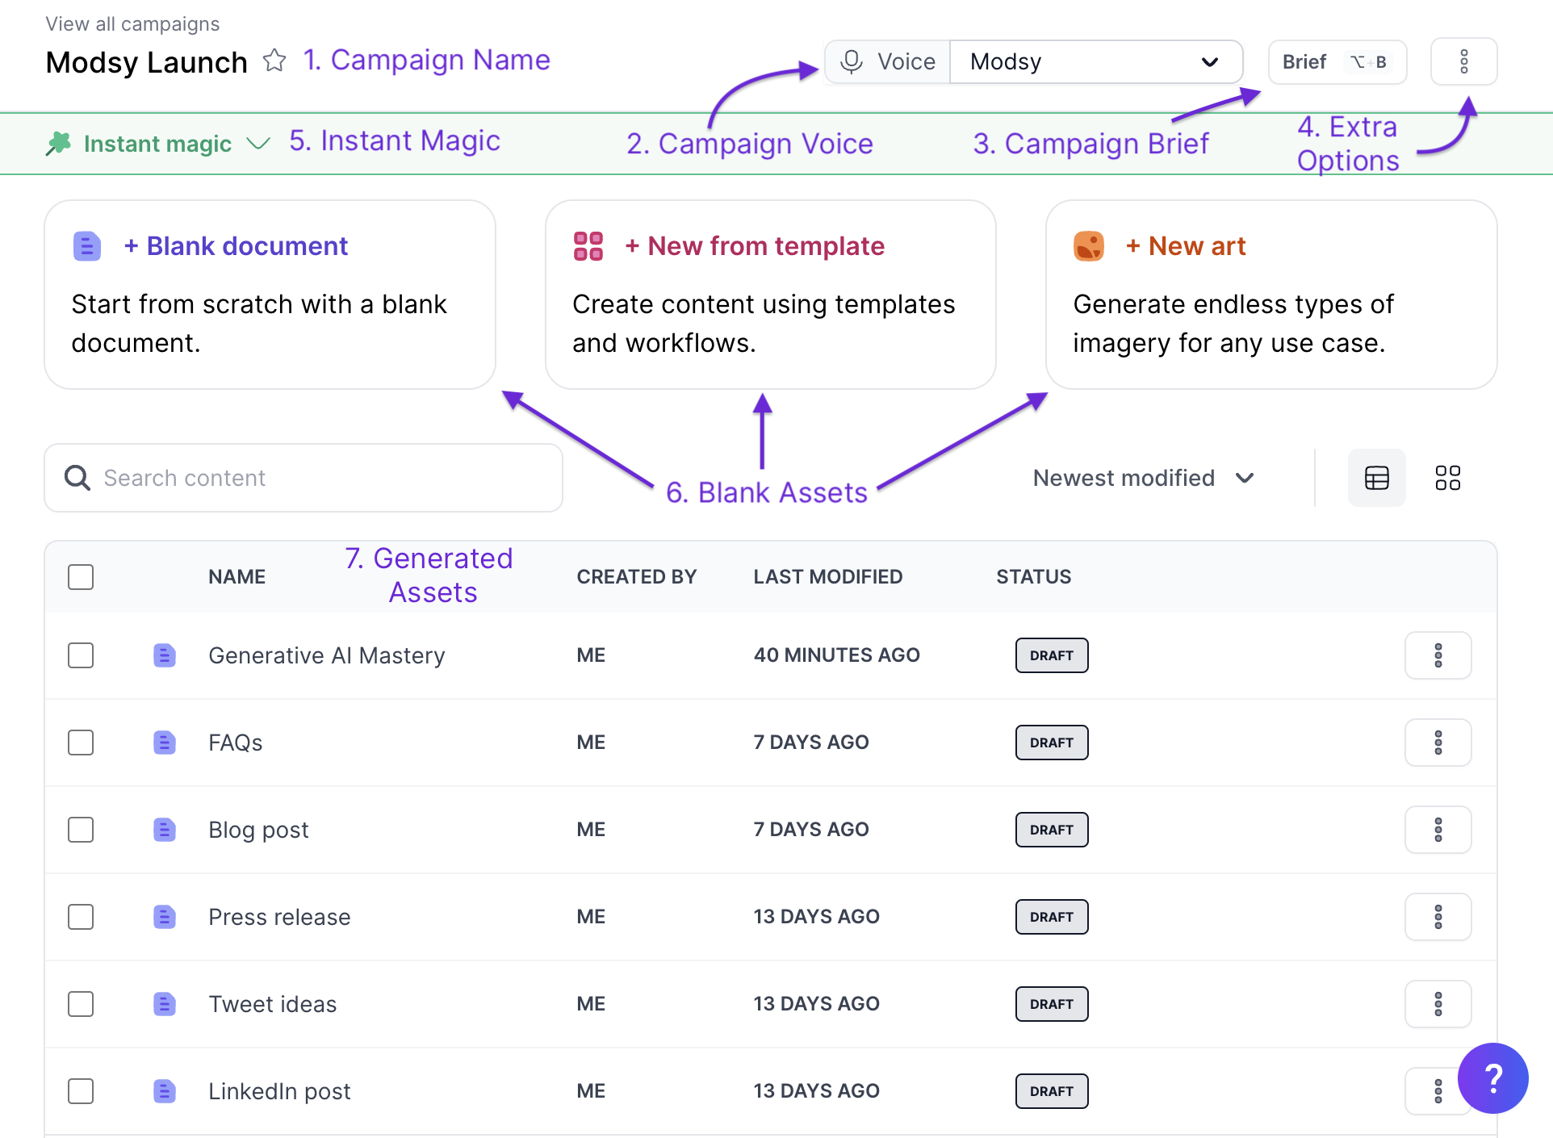Check the Blog post row checkbox

tap(81, 830)
